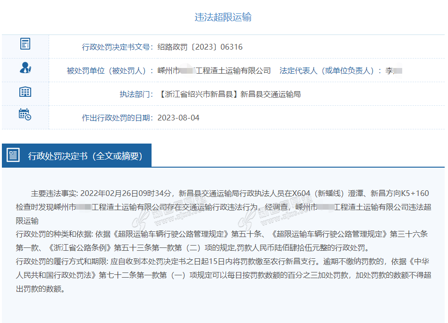The width and height of the screenshot is (448, 323).
Task: Click the document icon in the blue section header
Action: (x=13, y=155)
